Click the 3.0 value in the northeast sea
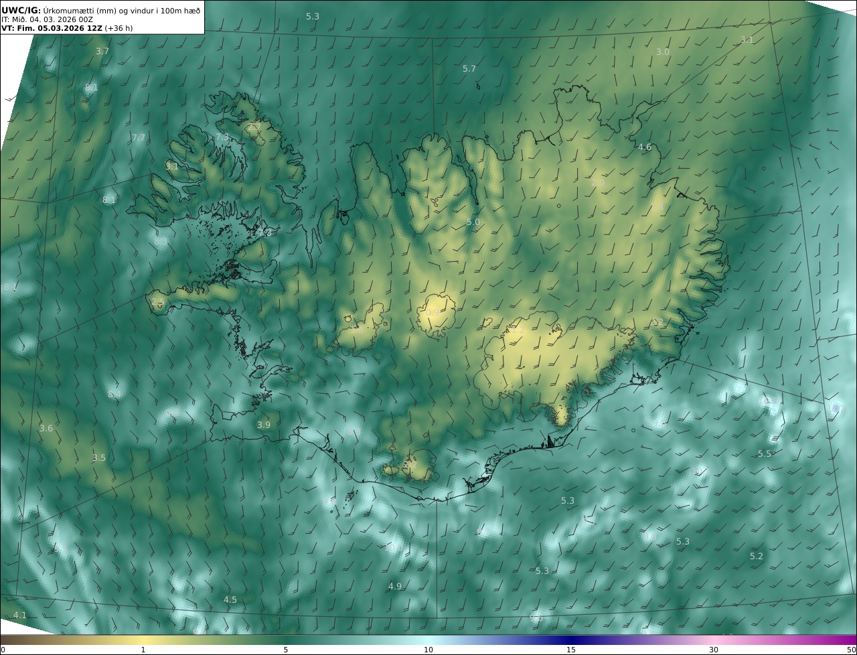 click(x=662, y=52)
